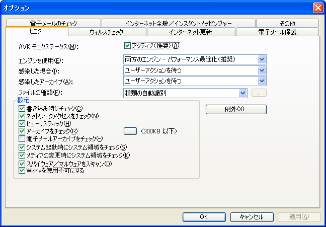The height and width of the screenshot is (227, 326).
Task: Toggle Winnyを使用不可にする checkbox
Action: pyautogui.click(x=22, y=171)
